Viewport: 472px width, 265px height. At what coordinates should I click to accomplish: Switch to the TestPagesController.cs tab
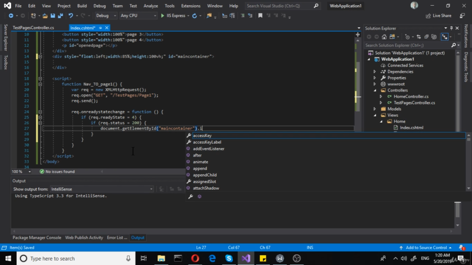(x=33, y=28)
